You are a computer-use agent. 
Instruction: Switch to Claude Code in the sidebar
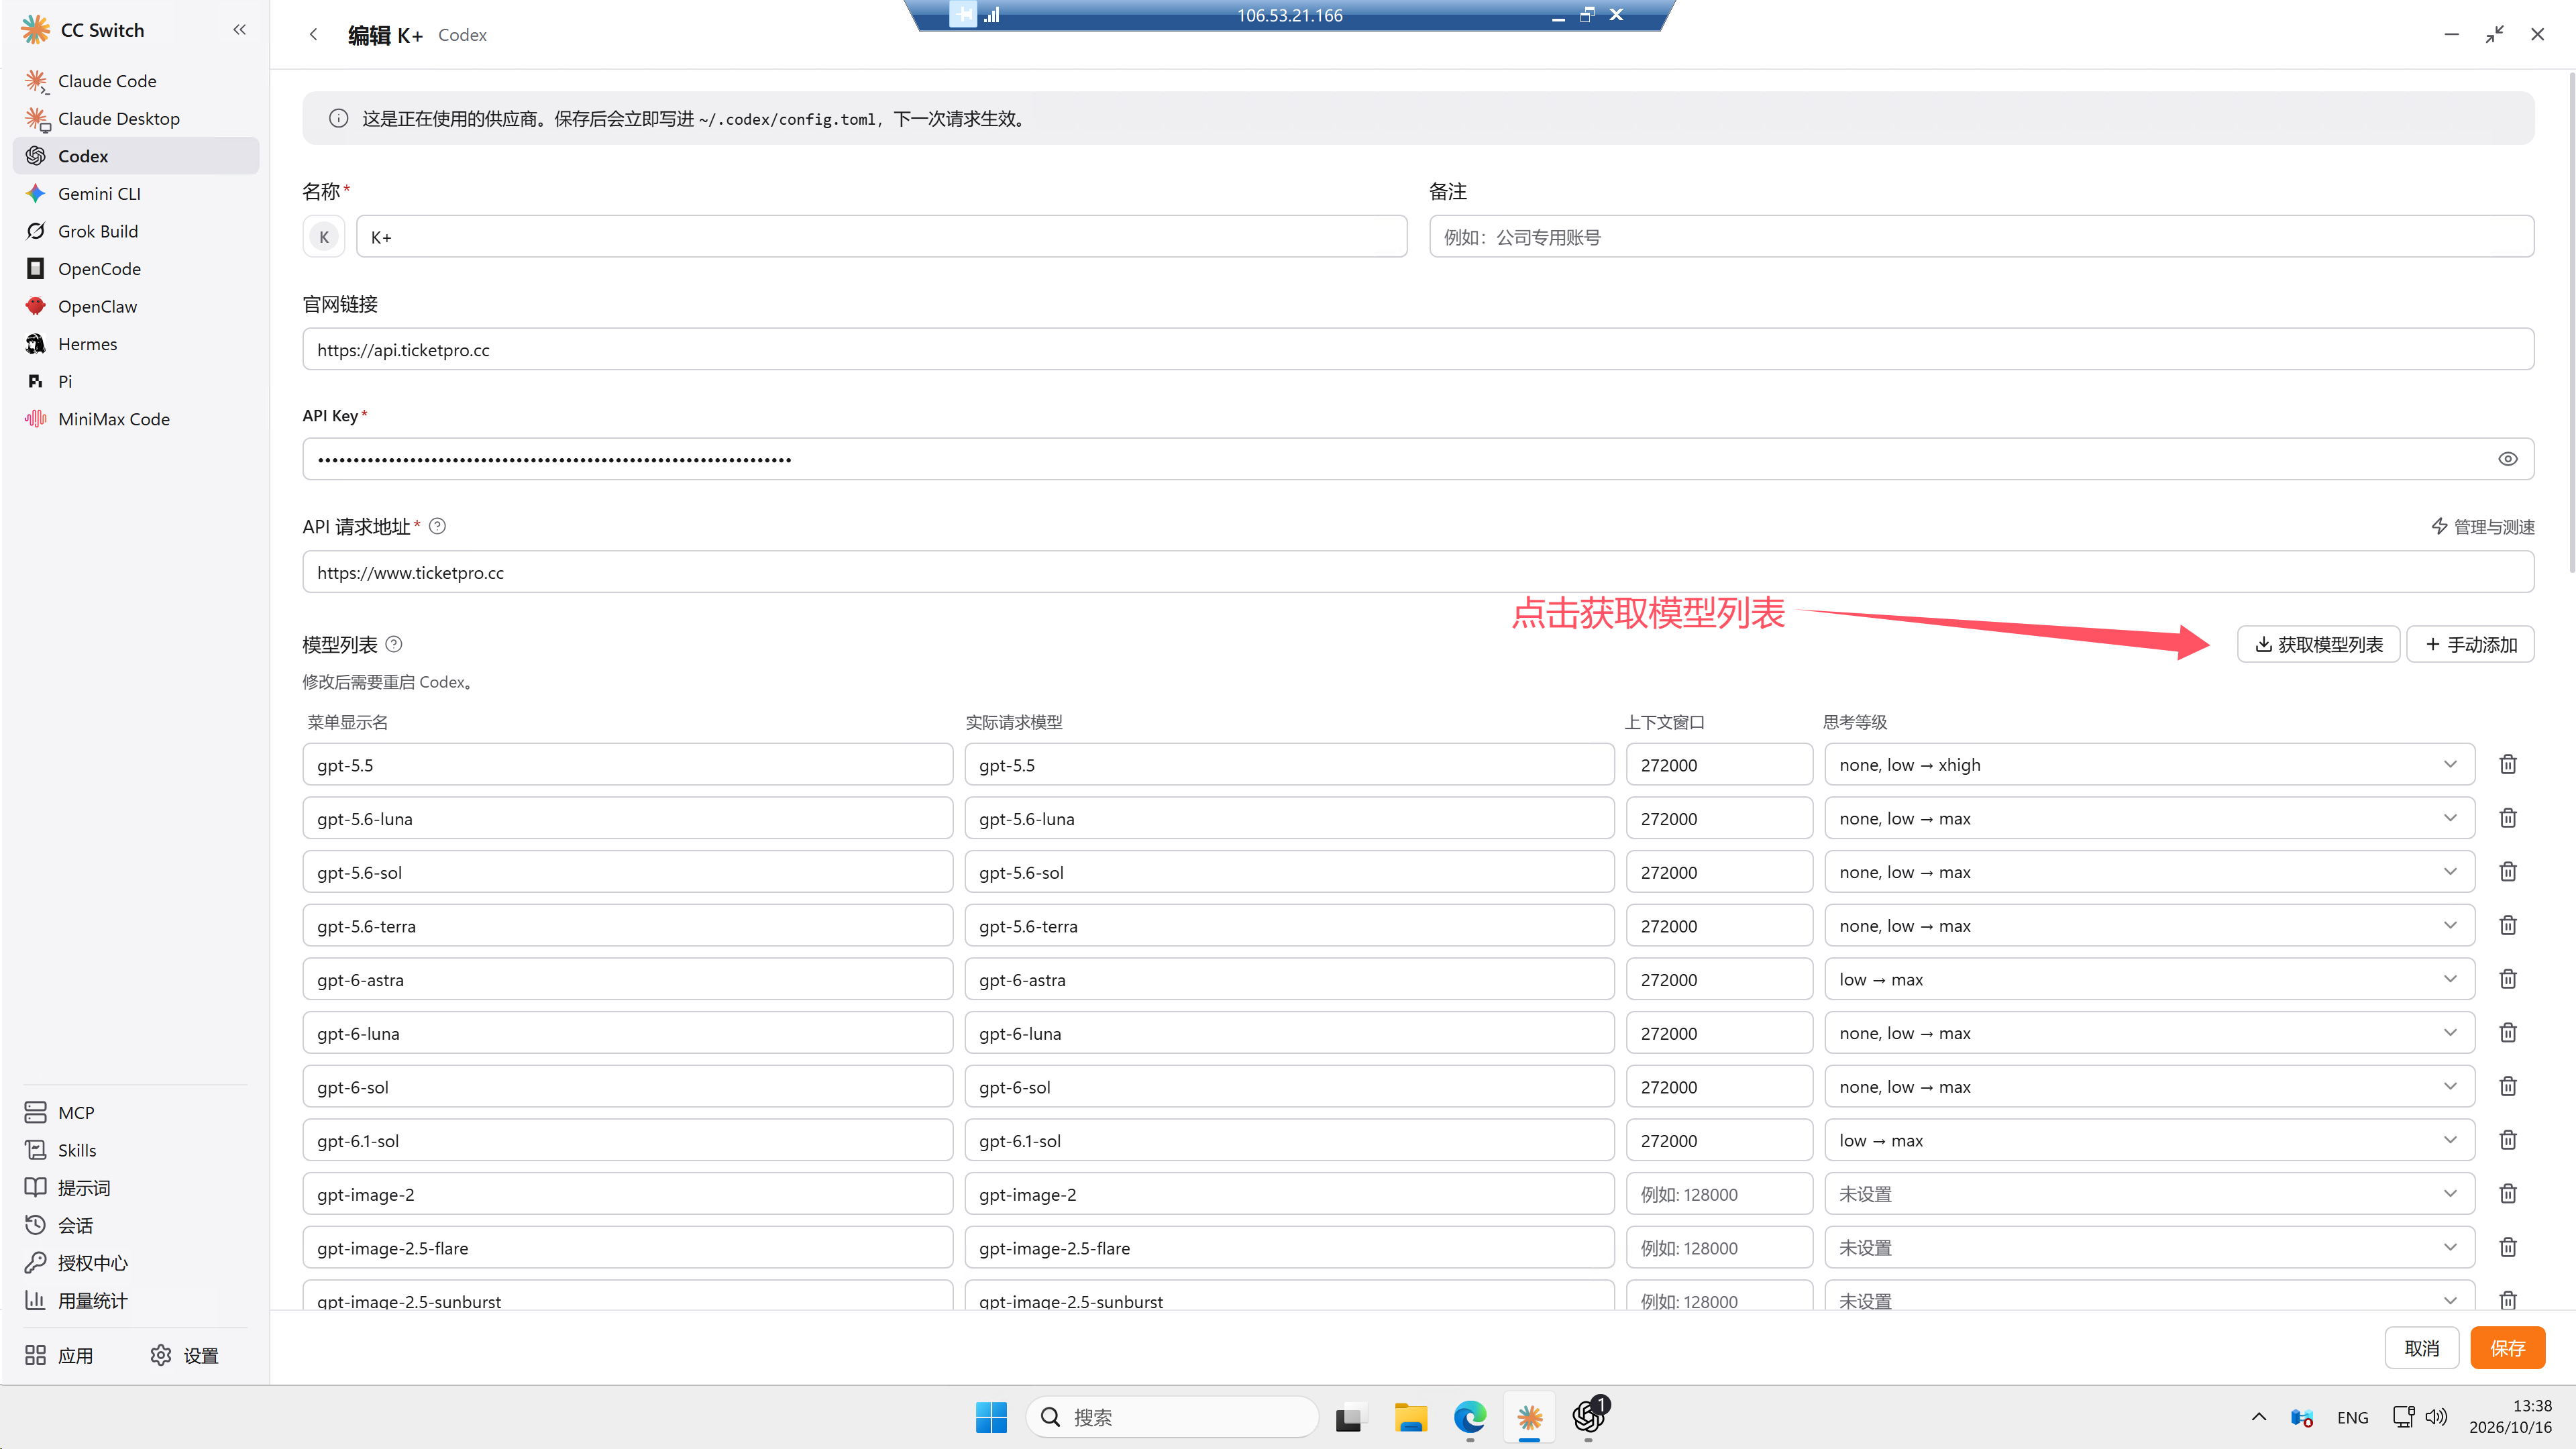[x=136, y=81]
